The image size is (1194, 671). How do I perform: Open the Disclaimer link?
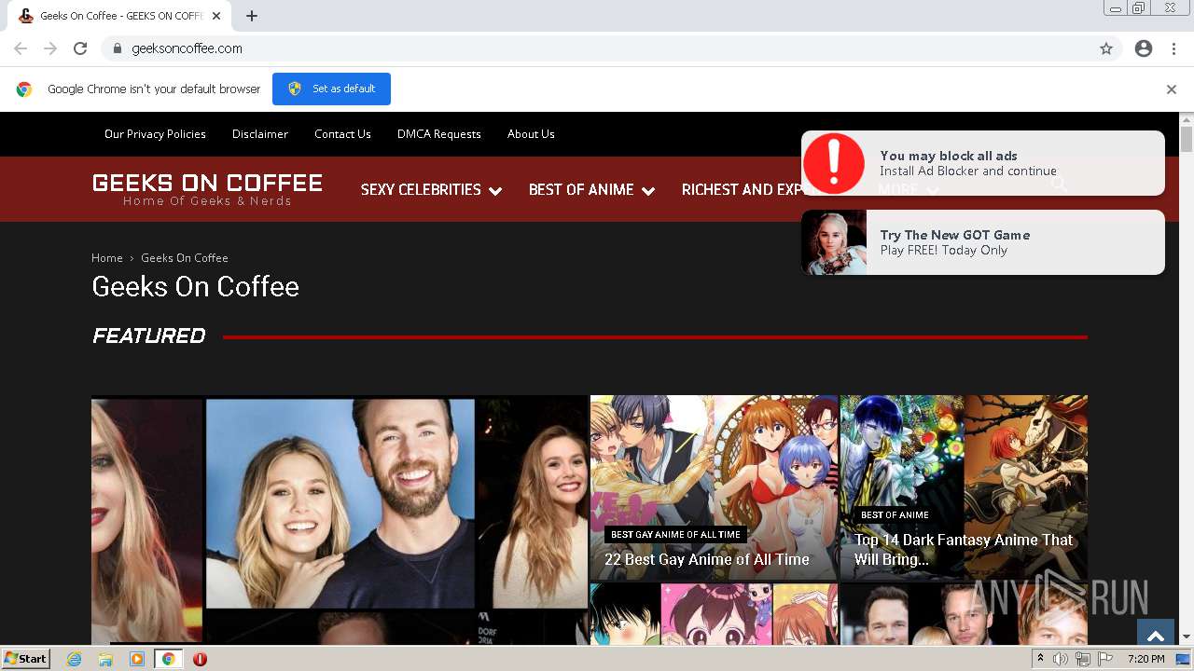tap(260, 134)
